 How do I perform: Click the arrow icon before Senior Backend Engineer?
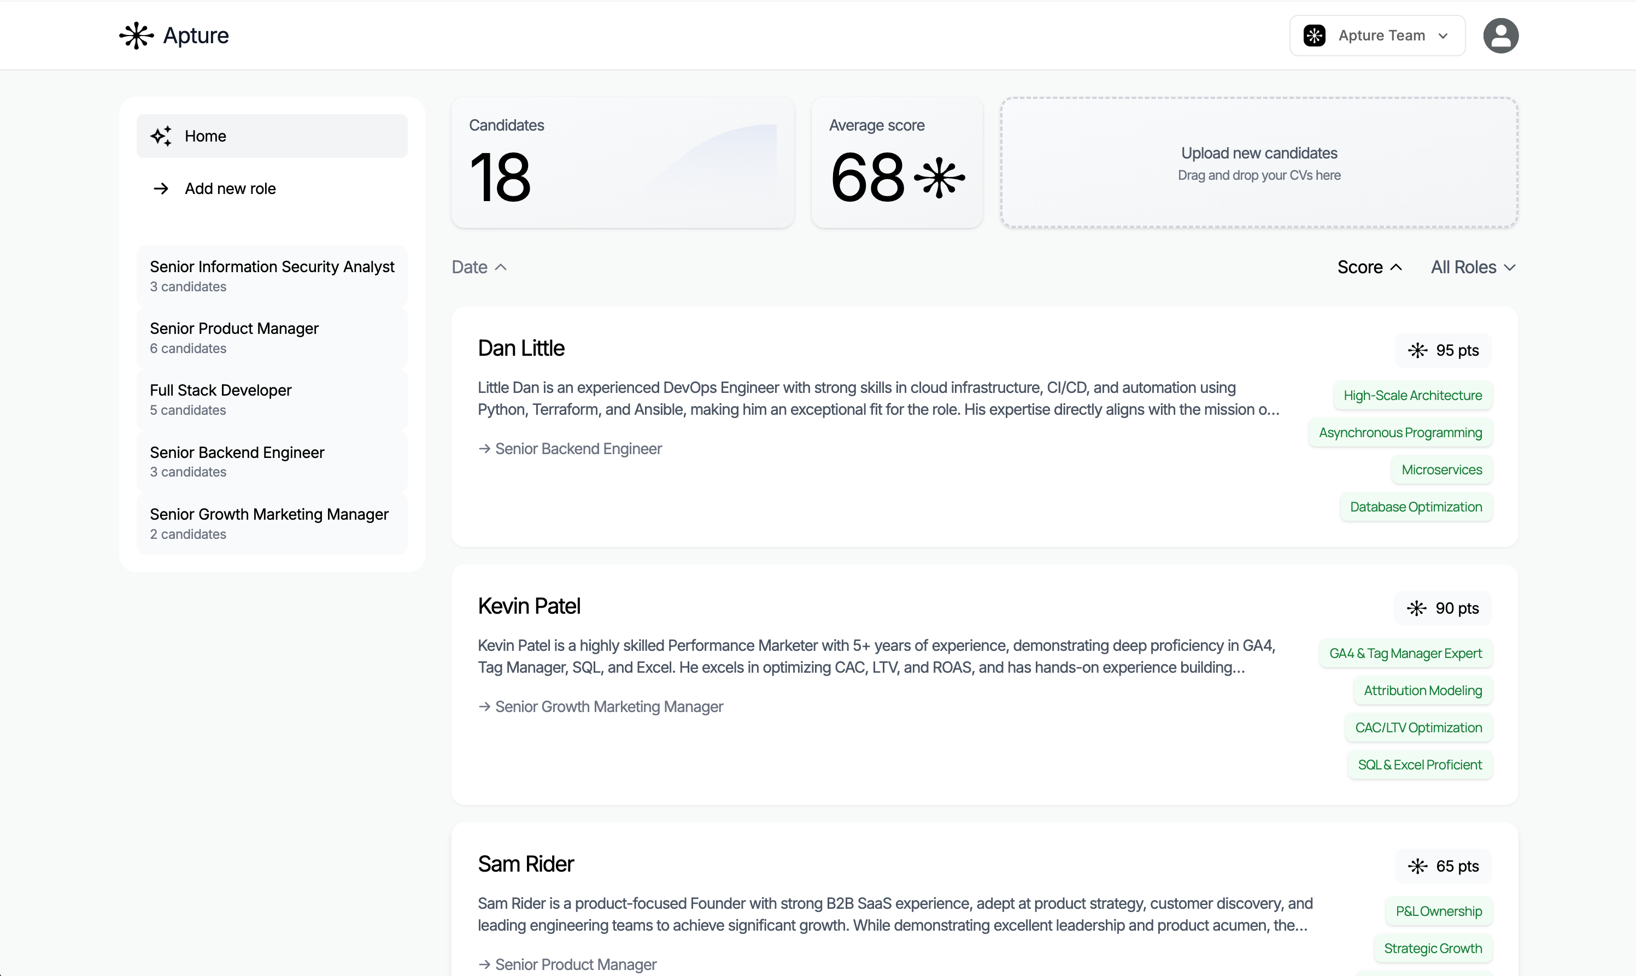[x=485, y=449]
